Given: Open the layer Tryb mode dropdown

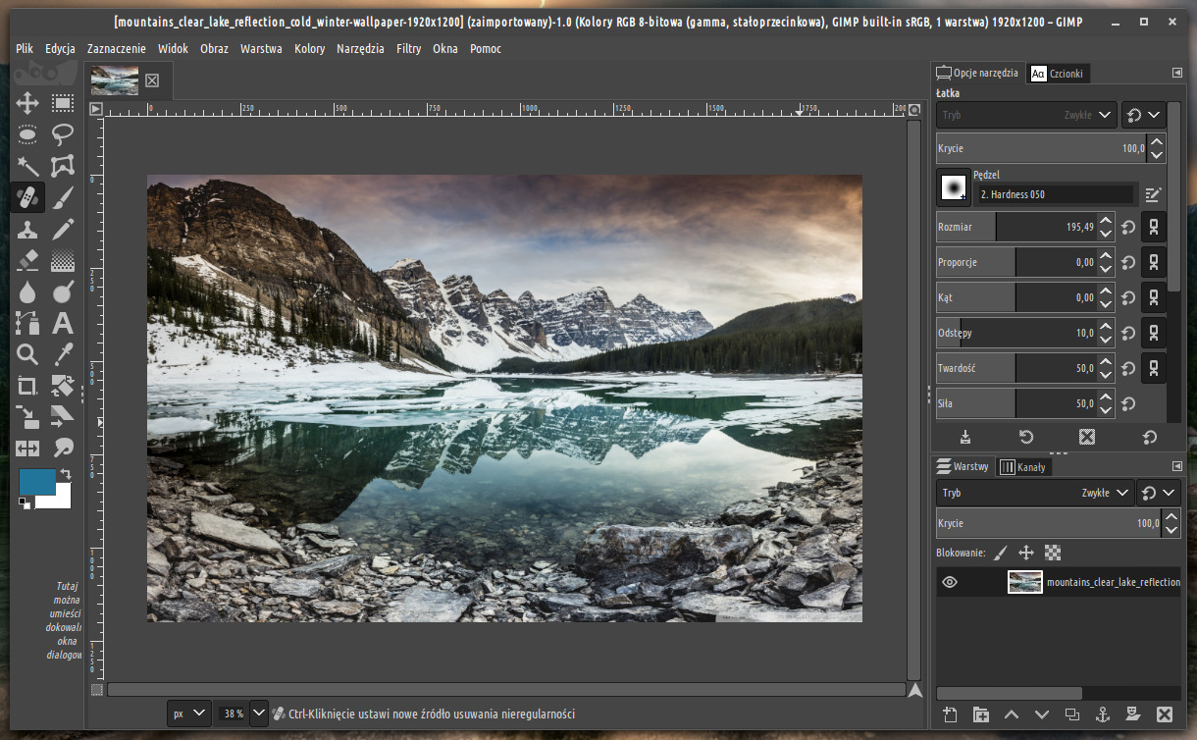Looking at the screenshot, I should (1035, 493).
